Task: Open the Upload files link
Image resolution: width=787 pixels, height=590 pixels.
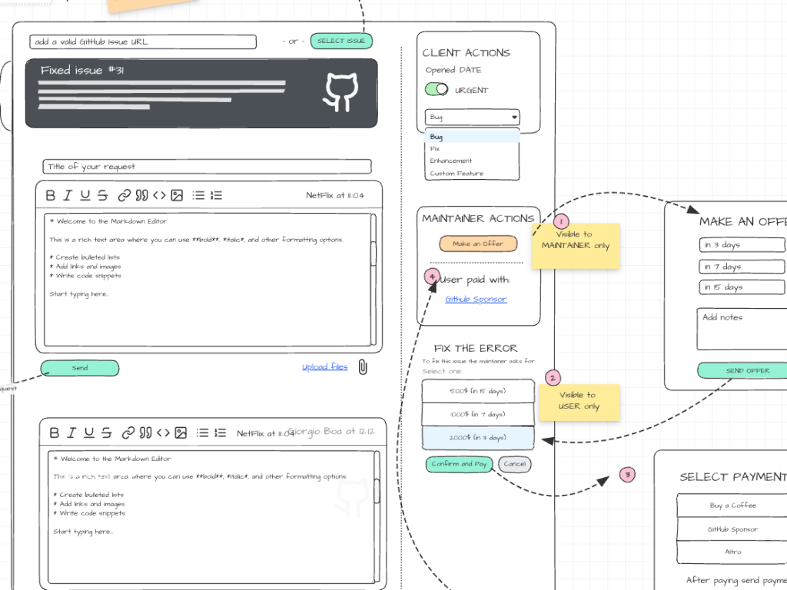Action: 325,366
